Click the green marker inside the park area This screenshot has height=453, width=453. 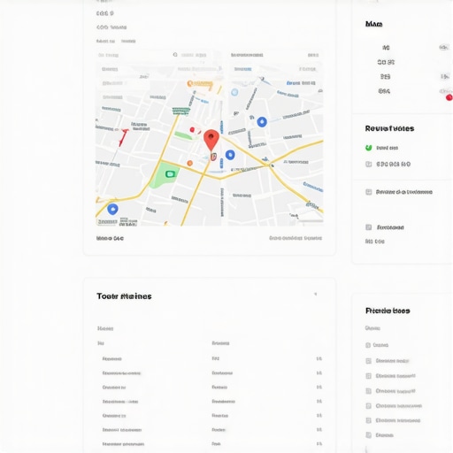(170, 174)
